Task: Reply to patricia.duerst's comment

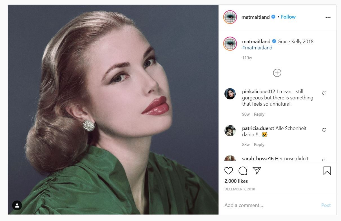Action: pyautogui.click(x=259, y=145)
